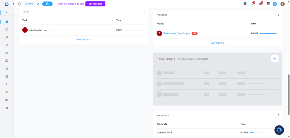
Task: Open the To-Dos widget three-dot menu
Action: (144, 11)
